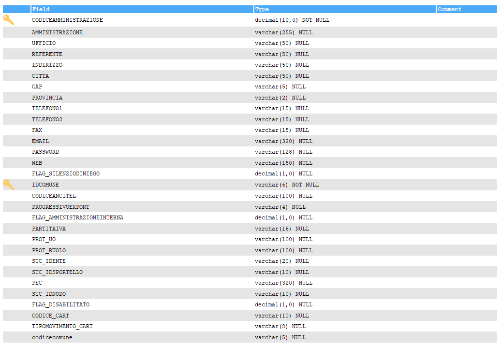Select the PARTITAIVA field name

coord(49,229)
